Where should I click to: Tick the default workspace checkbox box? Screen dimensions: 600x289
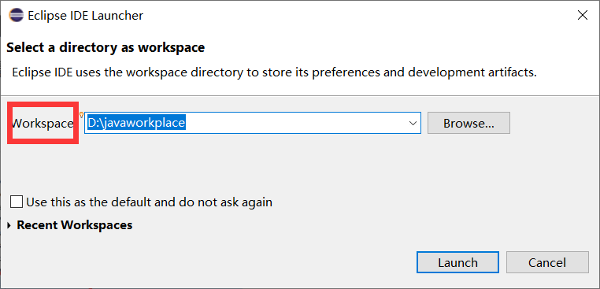tap(17, 202)
